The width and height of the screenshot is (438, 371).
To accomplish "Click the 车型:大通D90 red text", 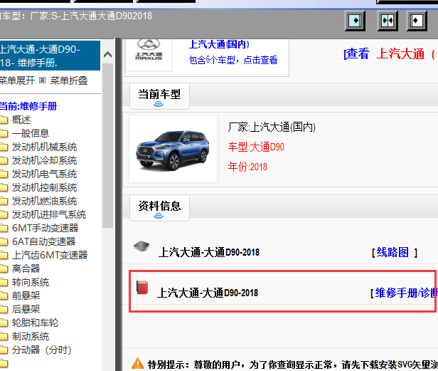I will point(256,147).
